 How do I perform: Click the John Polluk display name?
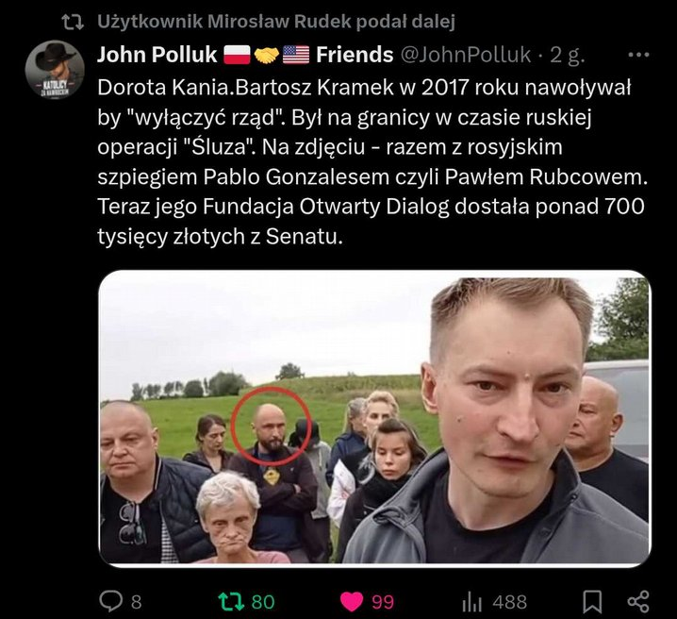tap(157, 55)
